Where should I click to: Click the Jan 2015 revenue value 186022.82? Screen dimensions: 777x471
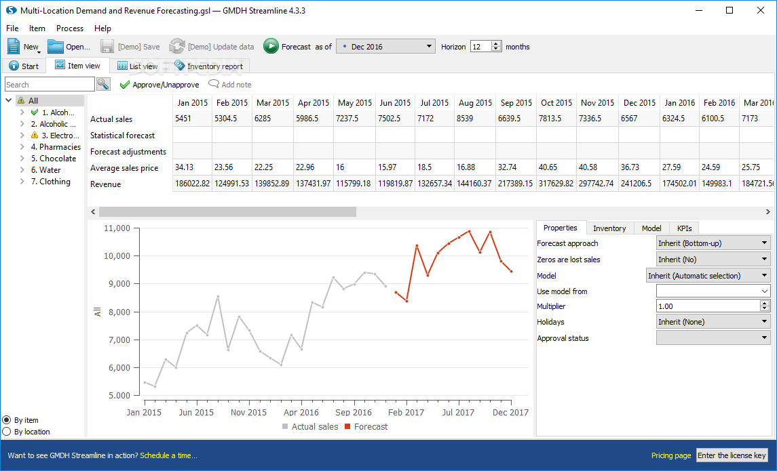point(192,184)
